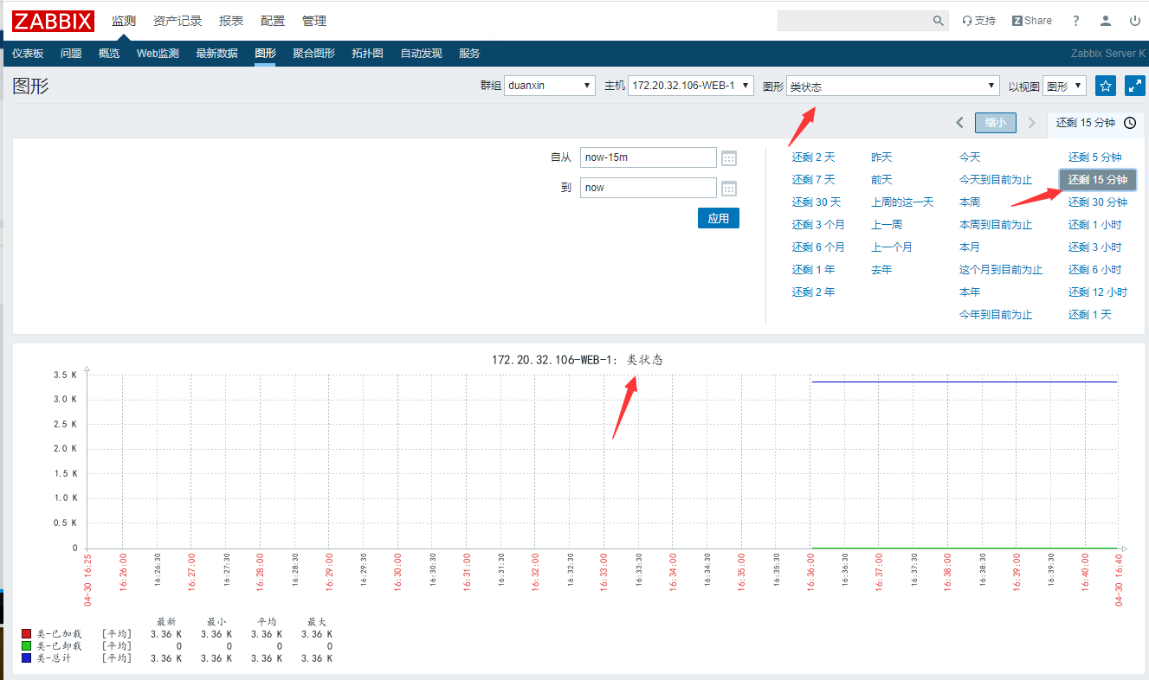
Task: Switch to the 问题 submenu tab
Action: point(71,54)
